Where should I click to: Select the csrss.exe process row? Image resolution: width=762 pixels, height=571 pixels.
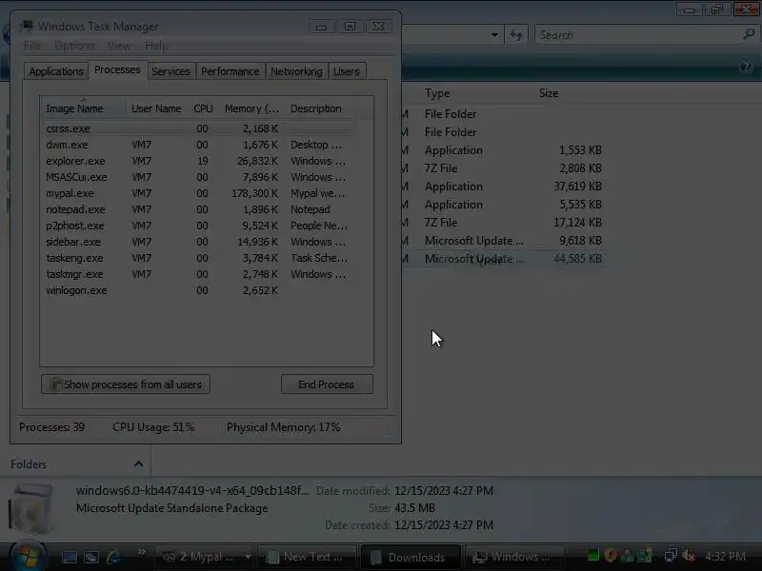pos(198,128)
